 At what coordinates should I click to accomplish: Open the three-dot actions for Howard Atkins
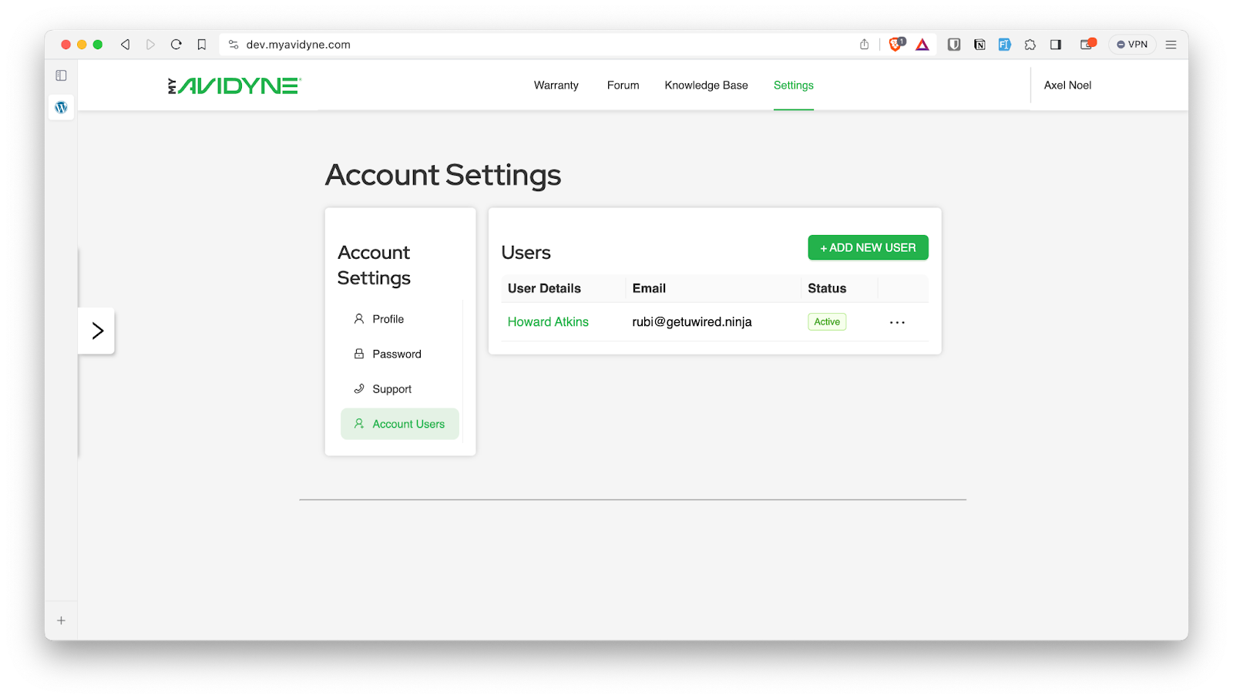tap(897, 322)
